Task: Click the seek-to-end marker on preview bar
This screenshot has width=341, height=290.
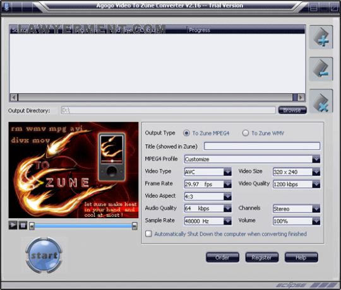Action: [135, 226]
